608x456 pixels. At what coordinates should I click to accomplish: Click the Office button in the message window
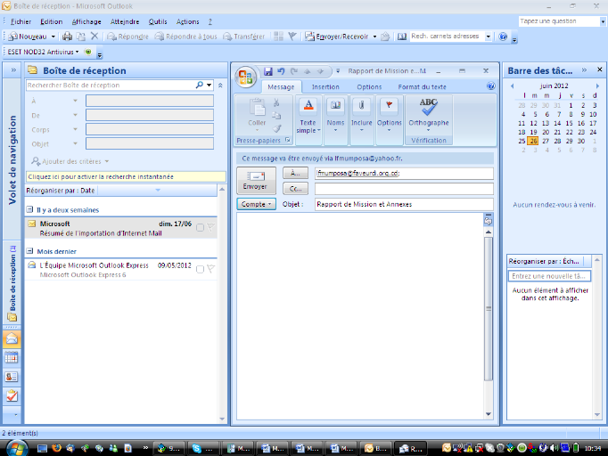(x=245, y=76)
